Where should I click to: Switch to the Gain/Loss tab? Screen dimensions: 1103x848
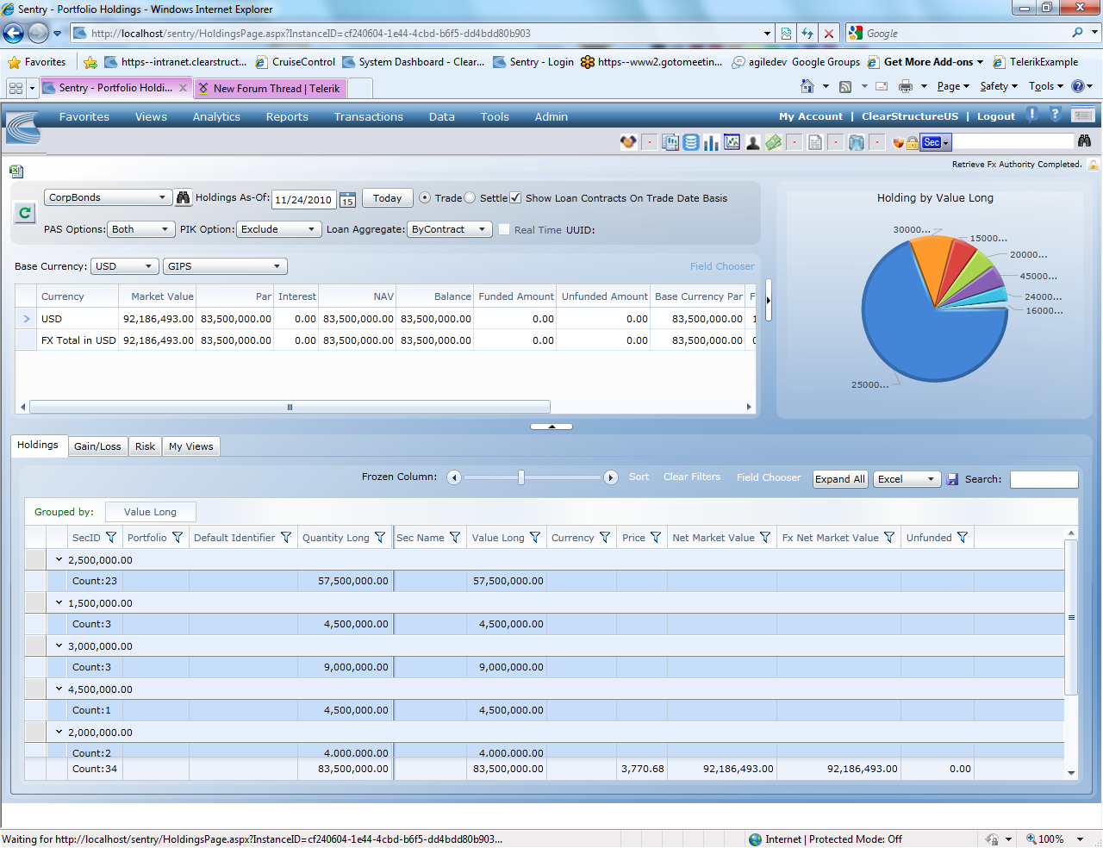pyautogui.click(x=97, y=446)
